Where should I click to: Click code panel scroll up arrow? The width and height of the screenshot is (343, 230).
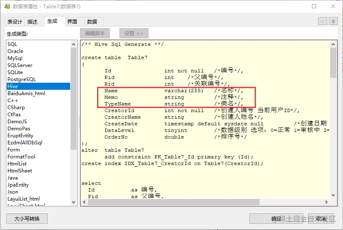(x=333, y=45)
